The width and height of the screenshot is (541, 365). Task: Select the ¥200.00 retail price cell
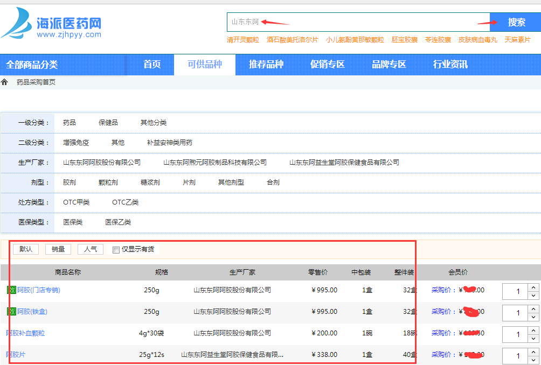324,333
